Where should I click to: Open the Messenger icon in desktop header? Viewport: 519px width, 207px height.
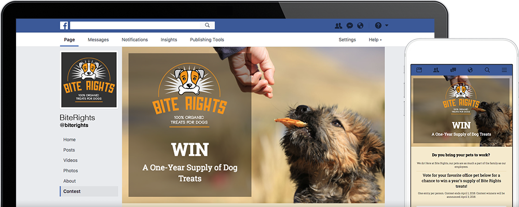tap(349, 26)
